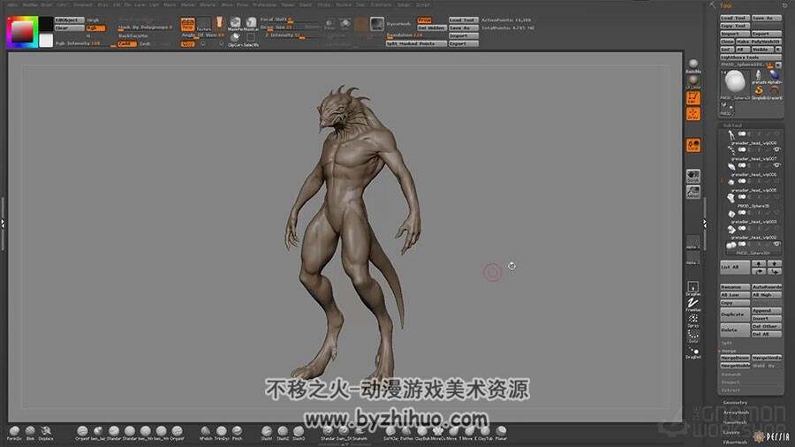Select the black secondary color swatch

(46, 23)
